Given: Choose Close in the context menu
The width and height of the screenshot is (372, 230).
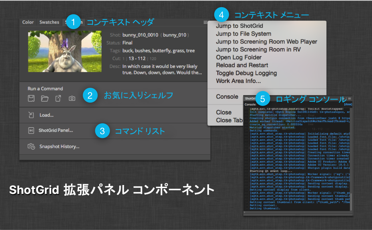Looking at the screenshot, I should pos(224,112).
